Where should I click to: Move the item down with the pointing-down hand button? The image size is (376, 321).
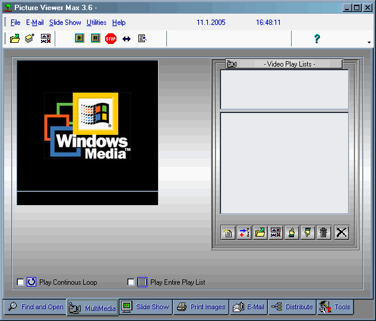coord(308,232)
